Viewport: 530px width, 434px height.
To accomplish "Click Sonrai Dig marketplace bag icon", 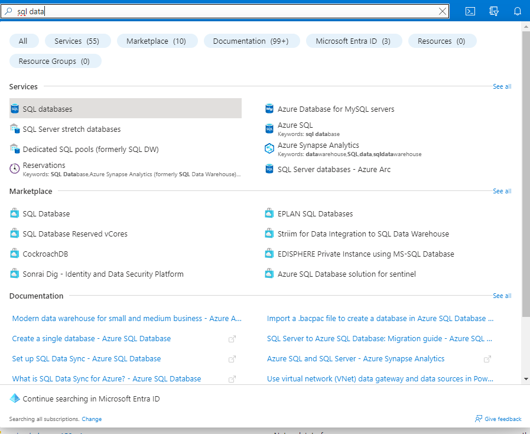I will click(x=15, y=274).
